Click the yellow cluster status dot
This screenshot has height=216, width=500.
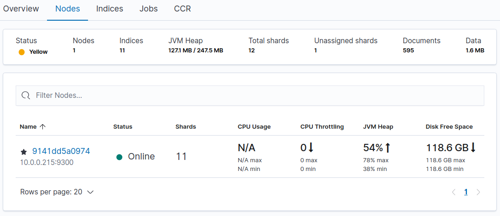click(22, 52)
